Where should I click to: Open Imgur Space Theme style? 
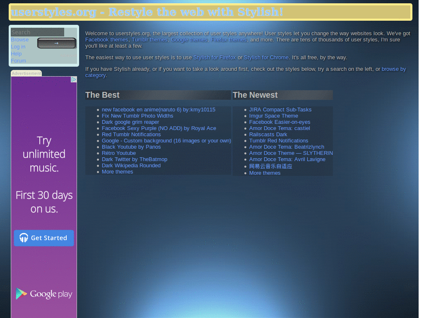(273, 116)
